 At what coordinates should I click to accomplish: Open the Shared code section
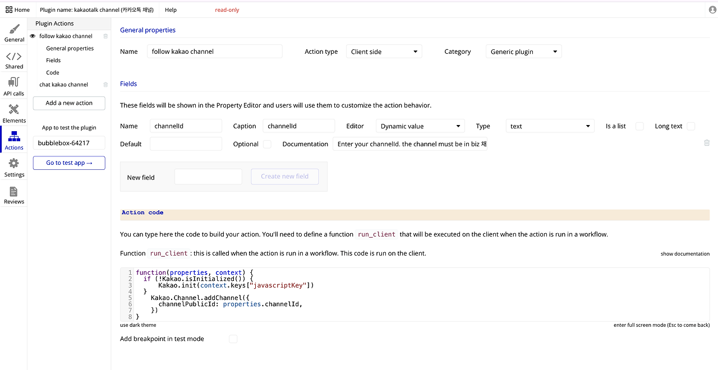14,61
